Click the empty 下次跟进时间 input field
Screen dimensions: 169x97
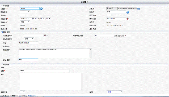(34, 35)
